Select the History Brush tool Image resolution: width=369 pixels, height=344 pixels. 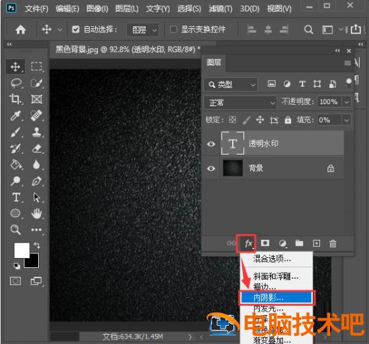15,148
